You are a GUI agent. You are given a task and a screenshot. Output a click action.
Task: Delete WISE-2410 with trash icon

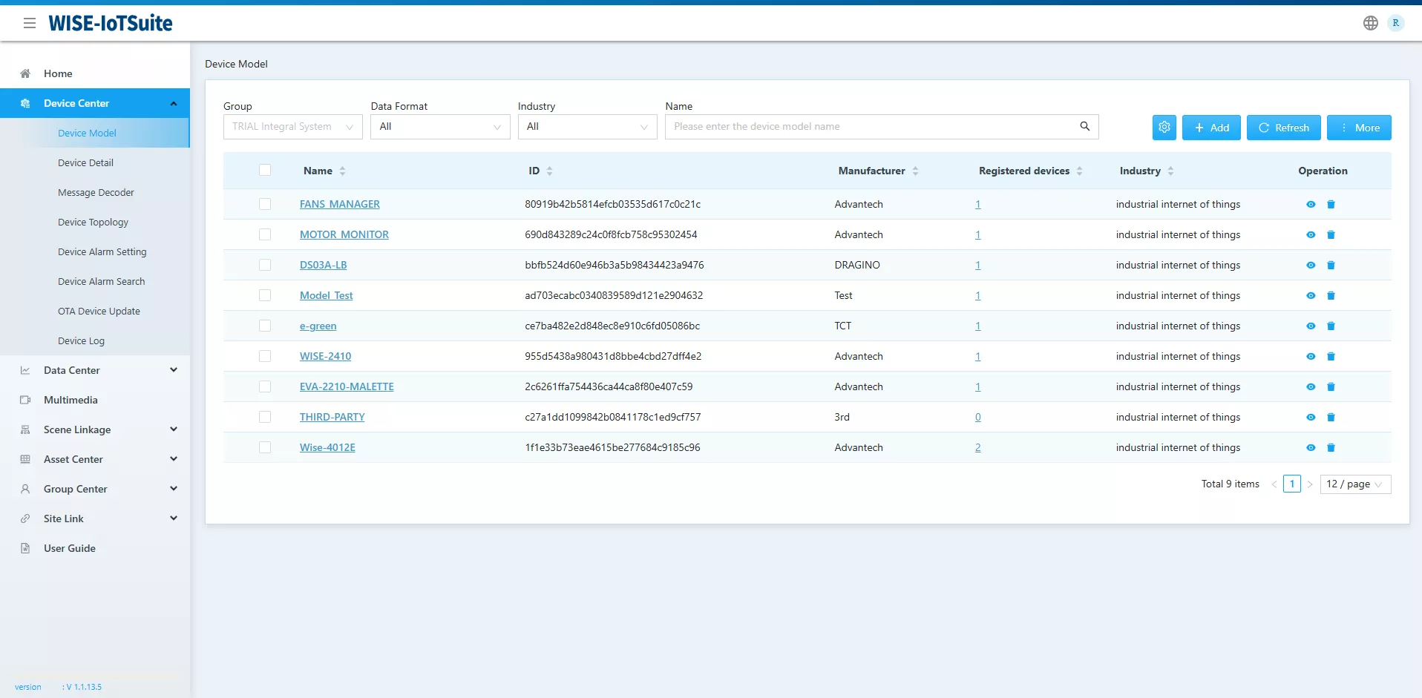pos(1331,357)
